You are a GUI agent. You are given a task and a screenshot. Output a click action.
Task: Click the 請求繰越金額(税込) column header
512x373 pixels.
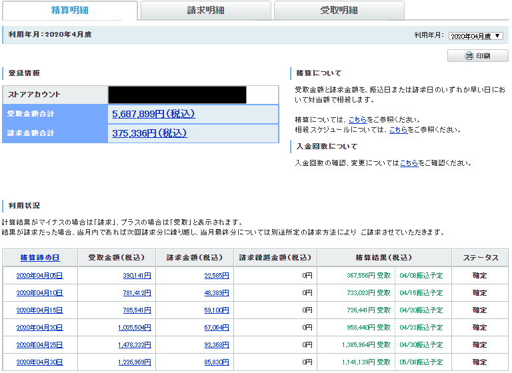pyautogui.click(x=275, y=258)
